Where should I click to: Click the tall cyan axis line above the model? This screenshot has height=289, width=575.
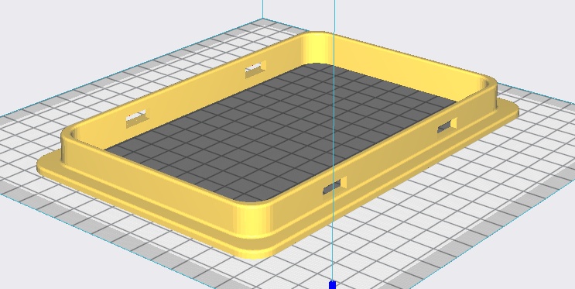(334, 16)
